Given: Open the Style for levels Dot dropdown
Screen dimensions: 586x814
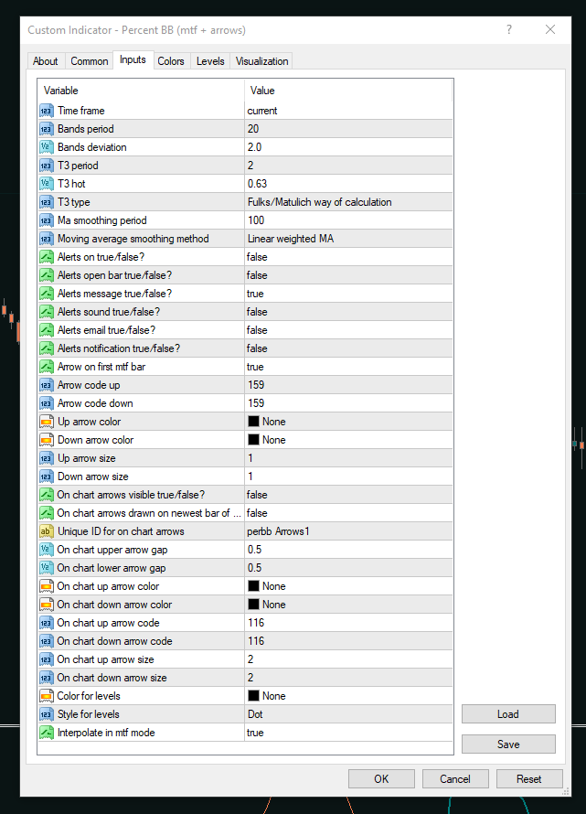Looking at the screenshot, I should point(347,714).
